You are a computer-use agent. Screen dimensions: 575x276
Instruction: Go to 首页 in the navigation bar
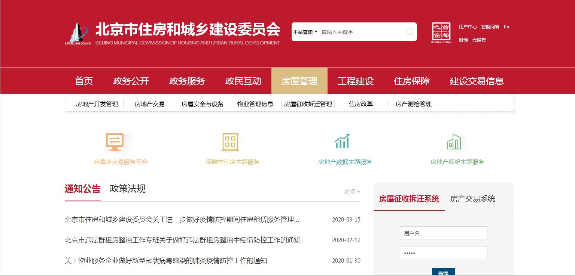[84, 81]
